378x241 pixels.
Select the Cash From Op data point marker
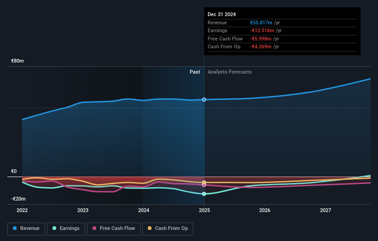[204, 183]
